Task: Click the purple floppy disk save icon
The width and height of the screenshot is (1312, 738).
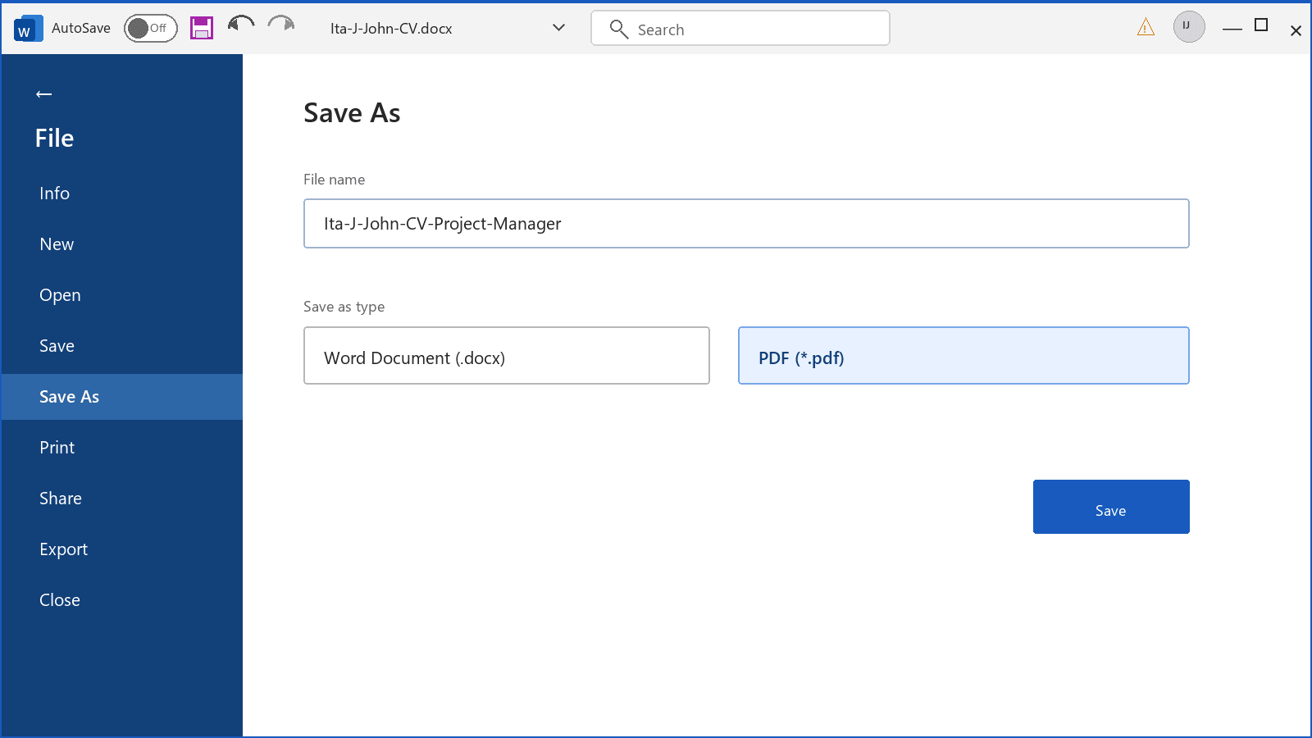Action: click(202, 28)
